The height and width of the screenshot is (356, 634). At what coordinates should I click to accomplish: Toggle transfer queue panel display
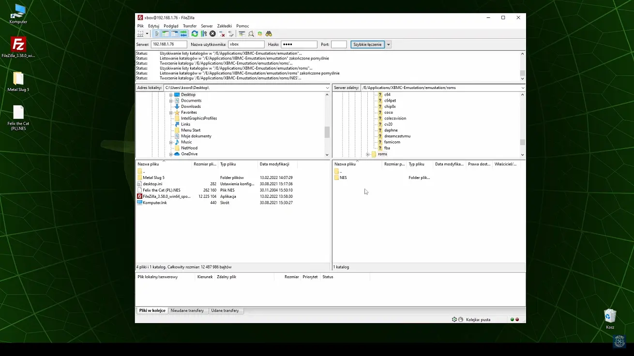pyautogui.click(x=183, y=34)
